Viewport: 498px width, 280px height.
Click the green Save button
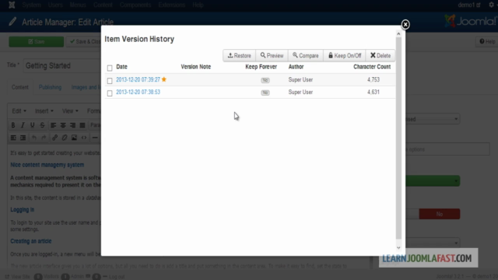coord(37,41)
